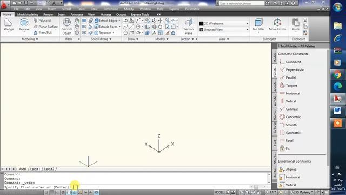346x195 pixels.
Task: Open the Extract Edges dropdown arrow
Action: tap(119, 21)
